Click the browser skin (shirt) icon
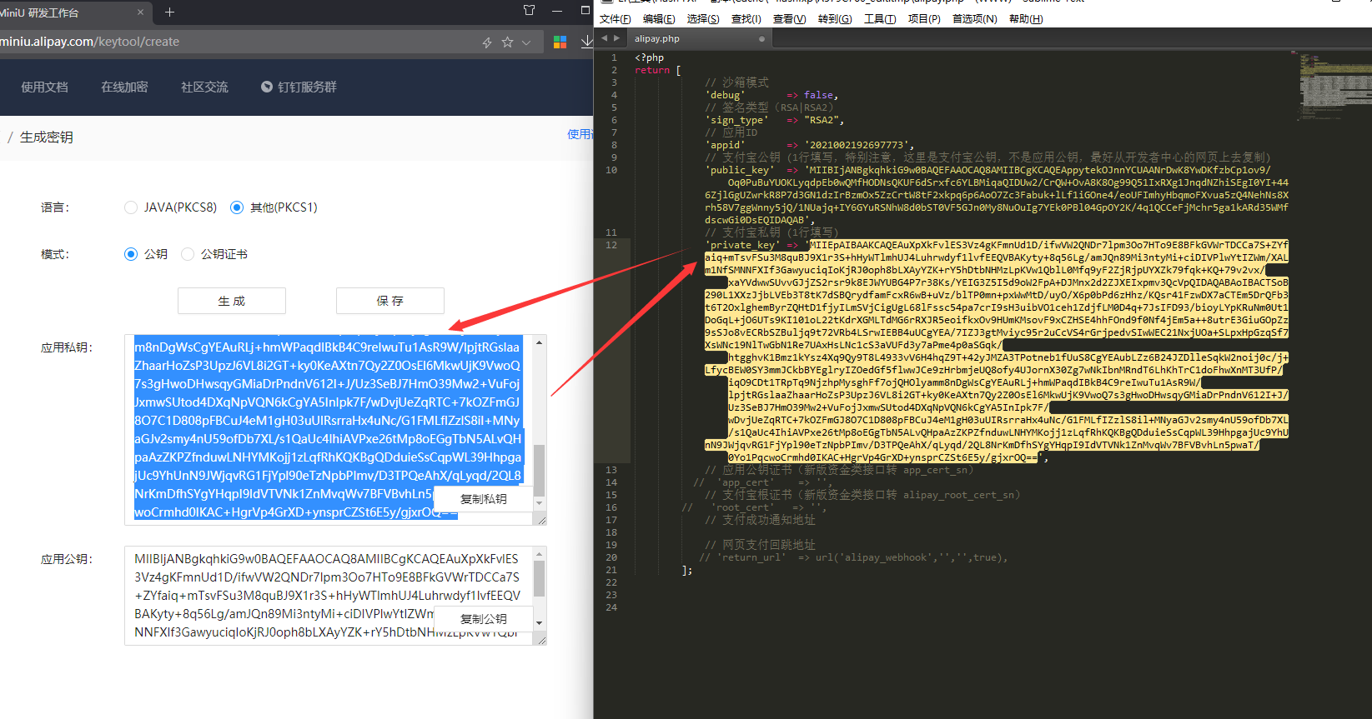This screenshot has width=1372, height=719. [x=529, y=11]
